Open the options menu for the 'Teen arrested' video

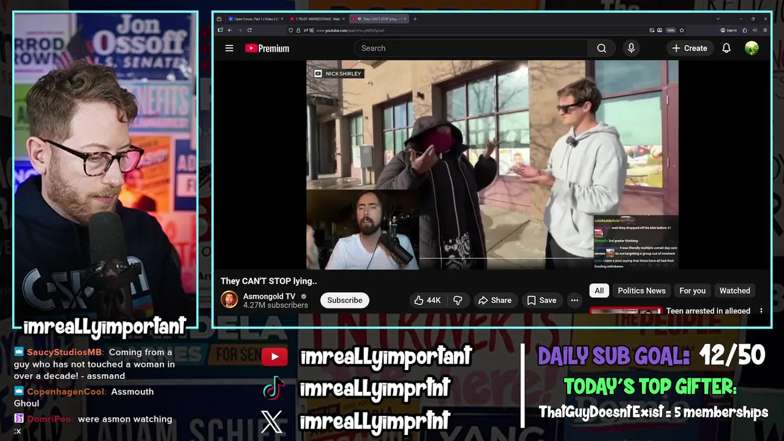pyautogui.click(x=761, y=311)
